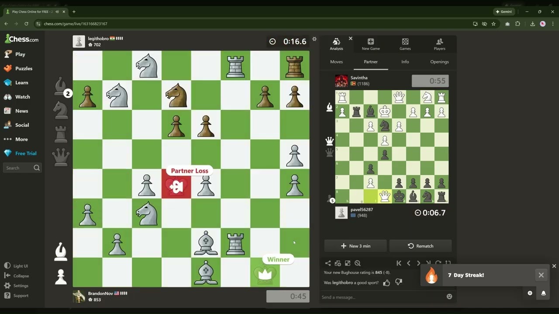Jump to the first move
The image size is (559, 314).
399,263
